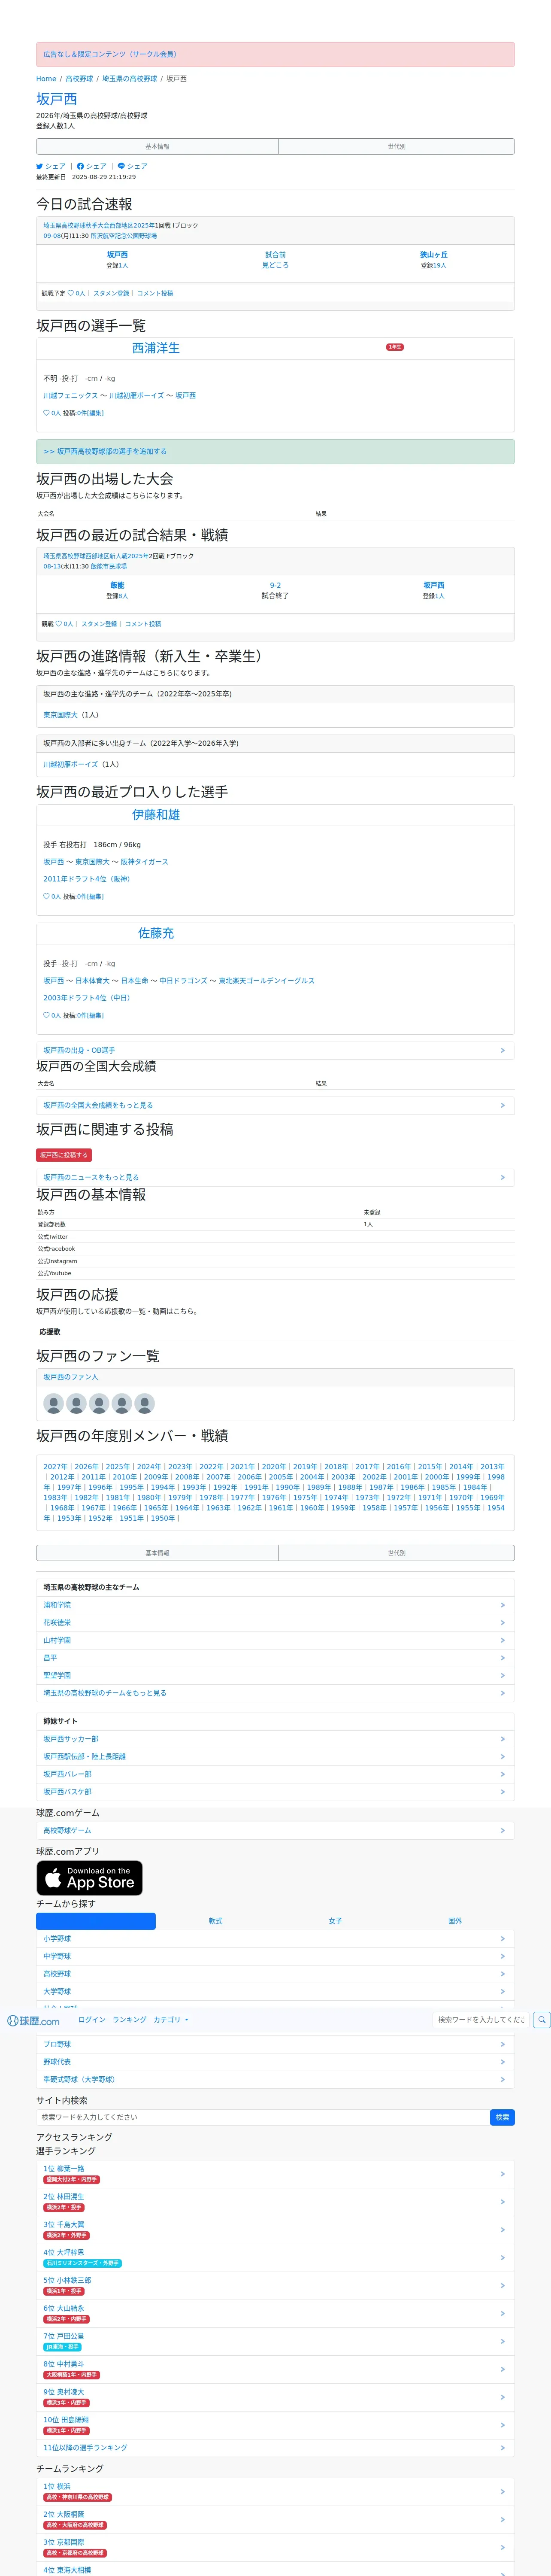Open ranking row 3位 千島大翼

tap(275, 2230)
